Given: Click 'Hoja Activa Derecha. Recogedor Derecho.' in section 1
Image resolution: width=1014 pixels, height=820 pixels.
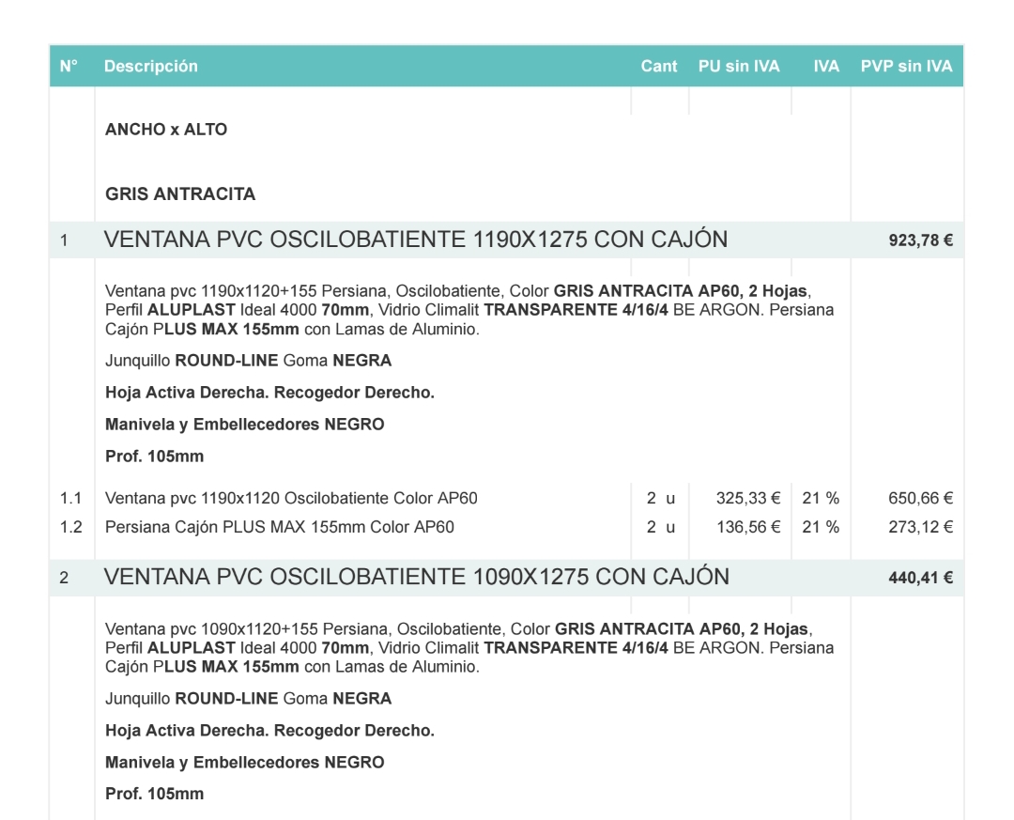Looking at the screenshot, I should [x=269, y=393].
